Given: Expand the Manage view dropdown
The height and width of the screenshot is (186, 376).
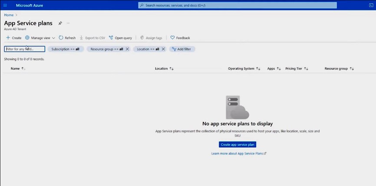Looking at the screenshot, I should point(40,38).
